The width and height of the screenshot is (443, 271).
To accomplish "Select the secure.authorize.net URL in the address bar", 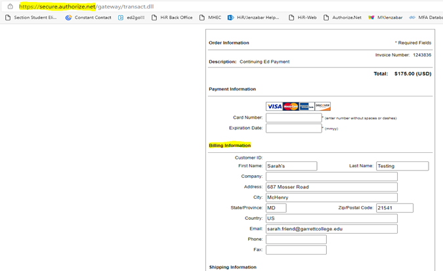I will point(86,7).
